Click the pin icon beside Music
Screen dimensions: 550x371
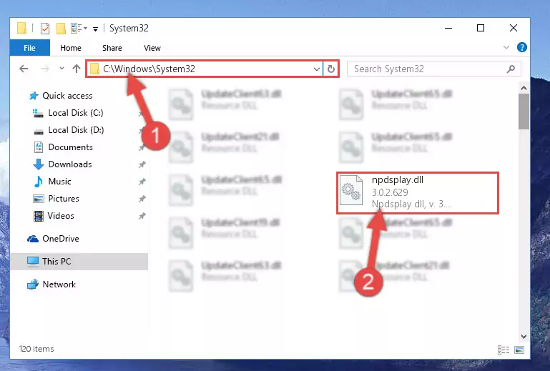click(142, 182)
